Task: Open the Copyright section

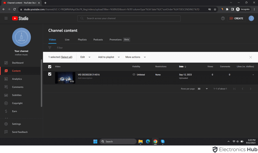Action: click(18, 103)
